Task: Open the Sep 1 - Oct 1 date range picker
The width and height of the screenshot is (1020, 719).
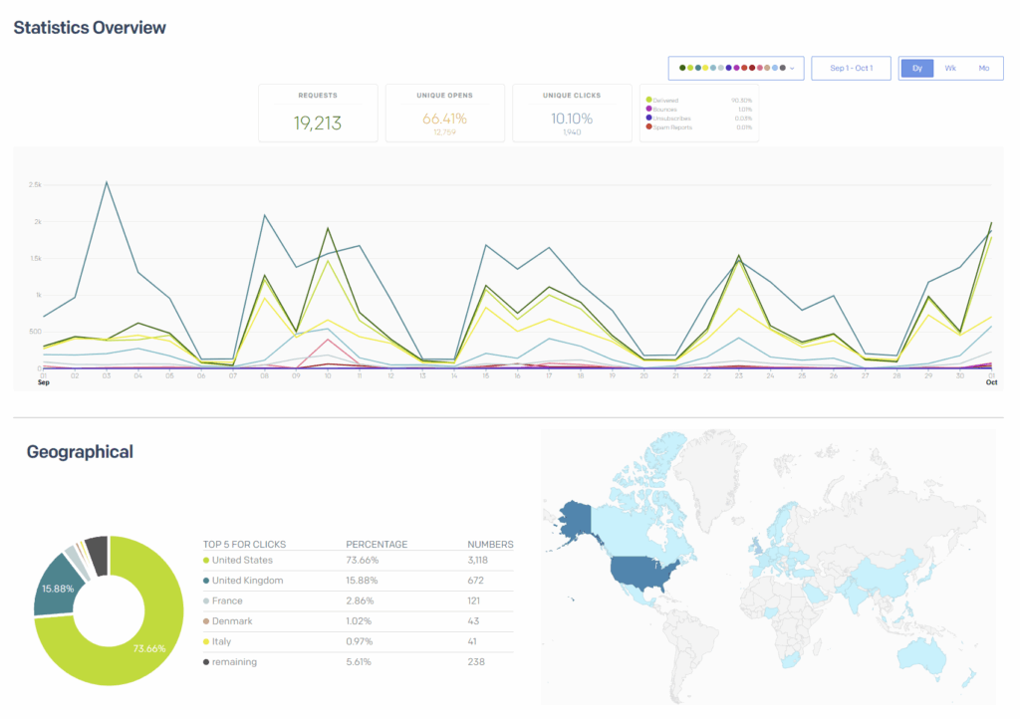Action: (x=851, y=68)
